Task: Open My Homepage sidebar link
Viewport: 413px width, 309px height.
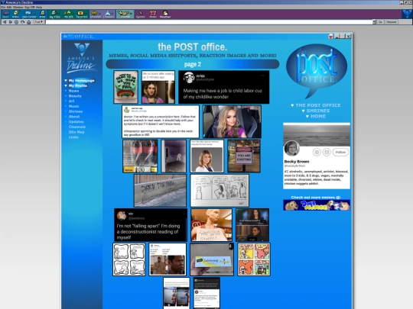Action: pos(81,80)
